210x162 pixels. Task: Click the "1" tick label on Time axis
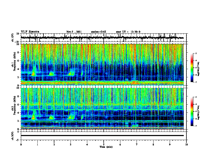click(x=38, y=145)
